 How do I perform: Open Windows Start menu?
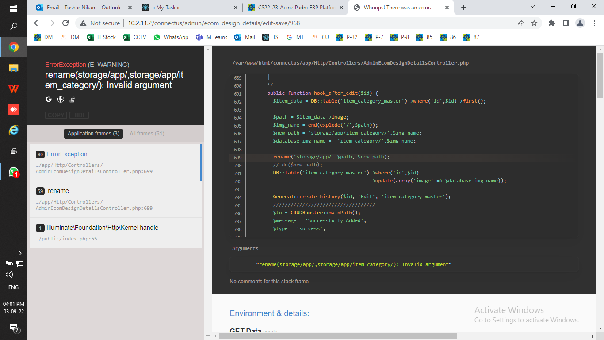pos(13,8)
